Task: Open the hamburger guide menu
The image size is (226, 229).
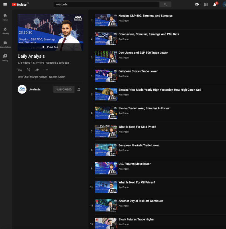Action: (5, 4)
